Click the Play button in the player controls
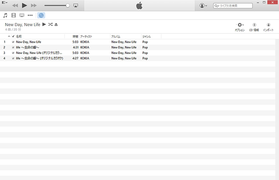 (24, 6)
